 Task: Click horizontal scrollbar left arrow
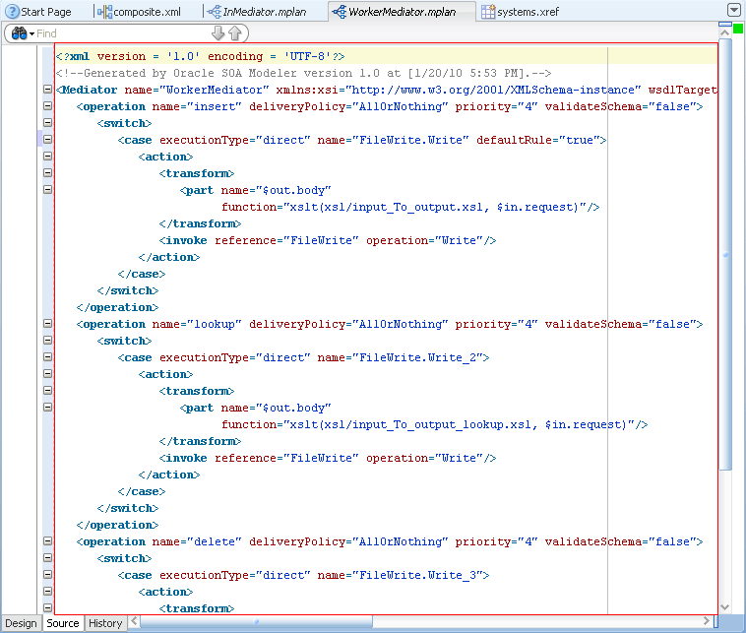134,621
